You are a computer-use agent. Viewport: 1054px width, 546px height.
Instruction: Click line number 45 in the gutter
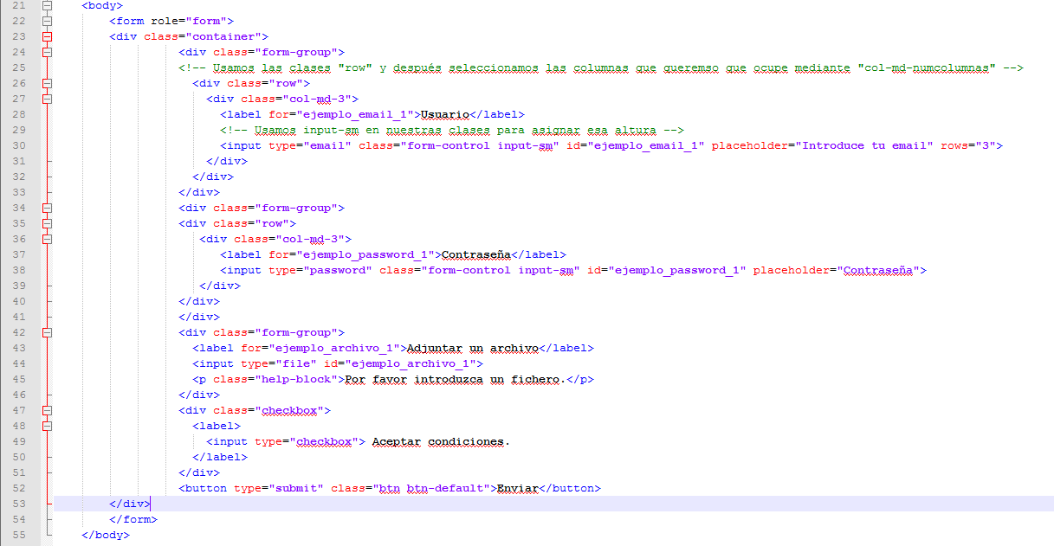(x=20, y=379)
